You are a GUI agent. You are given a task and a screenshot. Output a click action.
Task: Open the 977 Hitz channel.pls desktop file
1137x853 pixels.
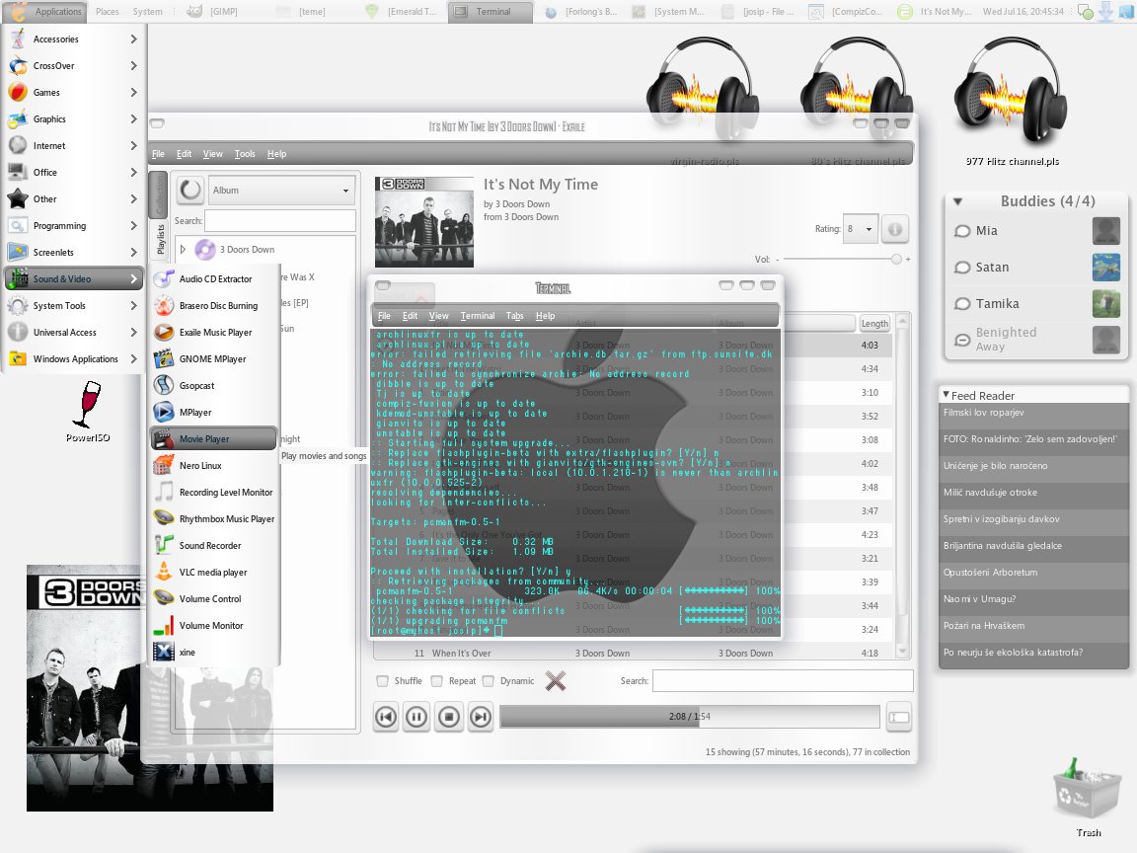[1013, 102]
